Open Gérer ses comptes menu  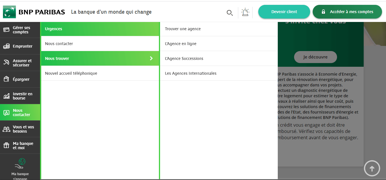point(20,30)
